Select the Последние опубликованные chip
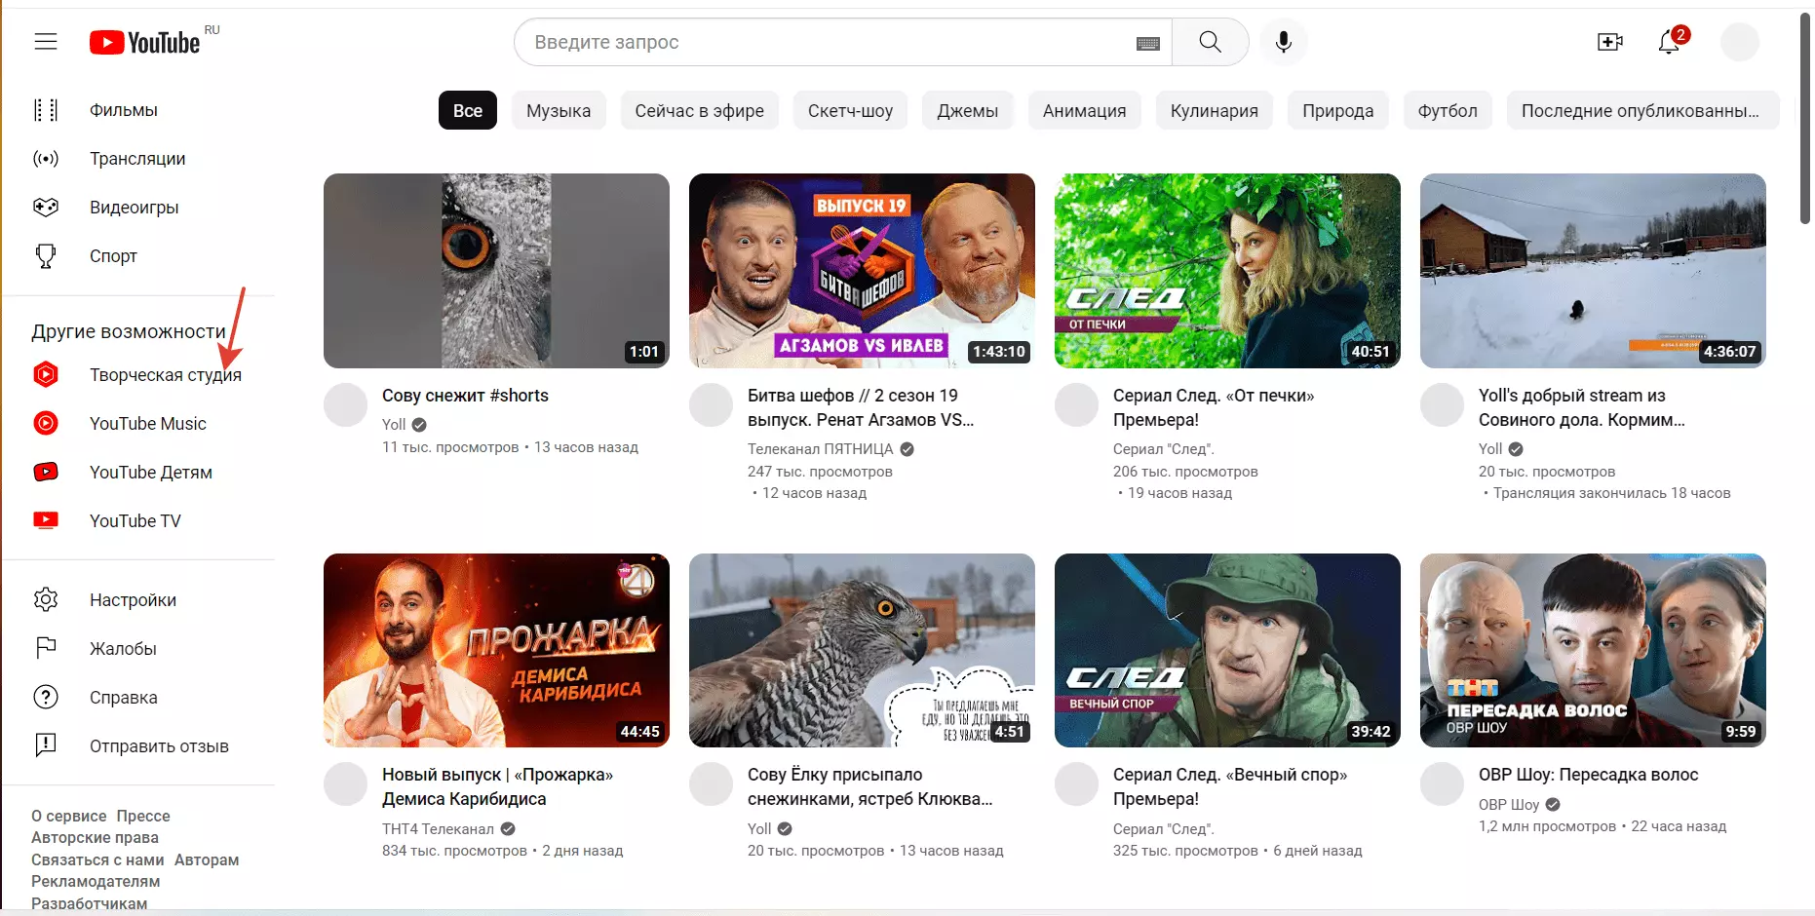Viewport: 1815px width, 916px height. pyautogui.click(x=1642, y=110)
